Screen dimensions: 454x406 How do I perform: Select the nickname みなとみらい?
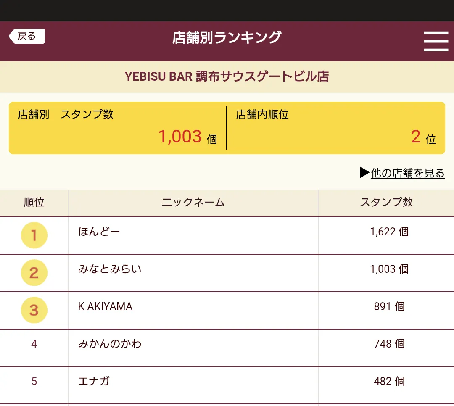pos(110,269)
